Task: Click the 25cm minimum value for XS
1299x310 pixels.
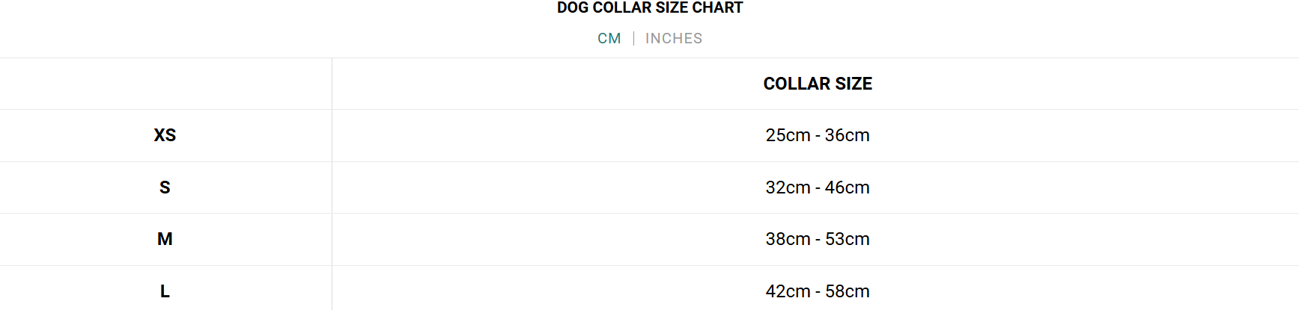Action: 788,135
